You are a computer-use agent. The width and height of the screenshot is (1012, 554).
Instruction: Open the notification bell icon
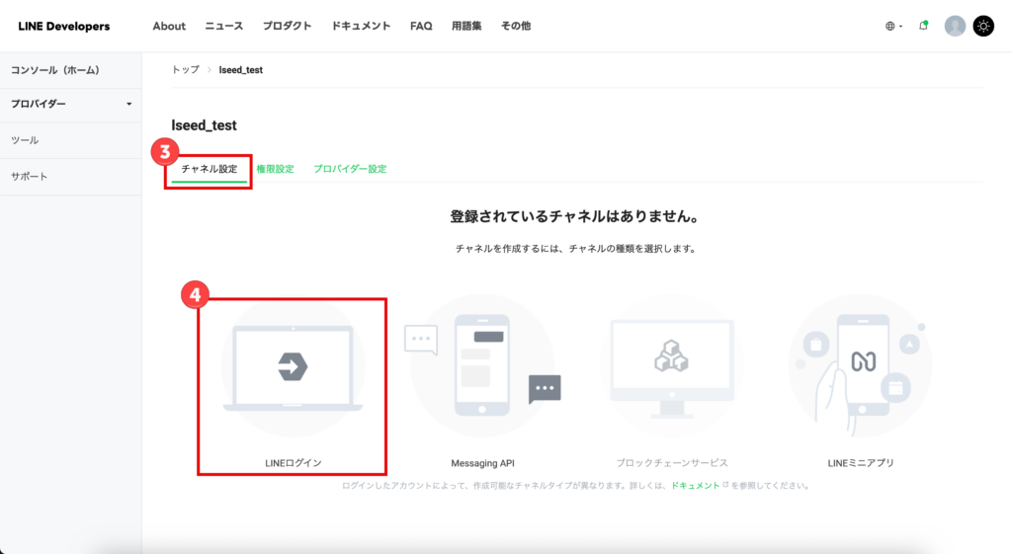point(923,27)
